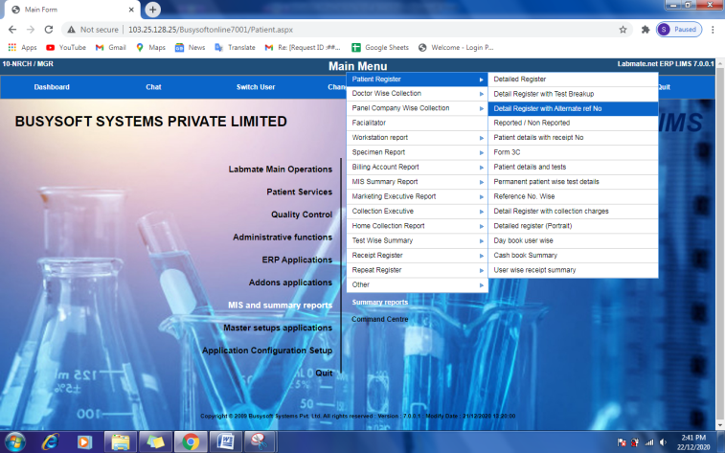This screenshot has width=725, height=453.
Task: Open the Chrome three-dot menu
Action: [x=713, y=30]
